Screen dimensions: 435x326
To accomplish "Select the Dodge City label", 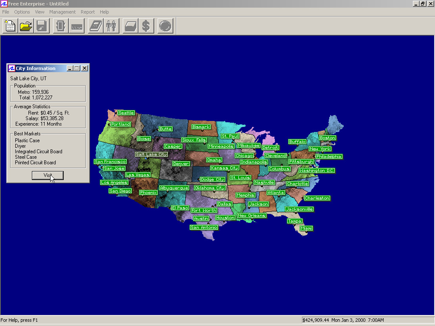I will (212, 180).
